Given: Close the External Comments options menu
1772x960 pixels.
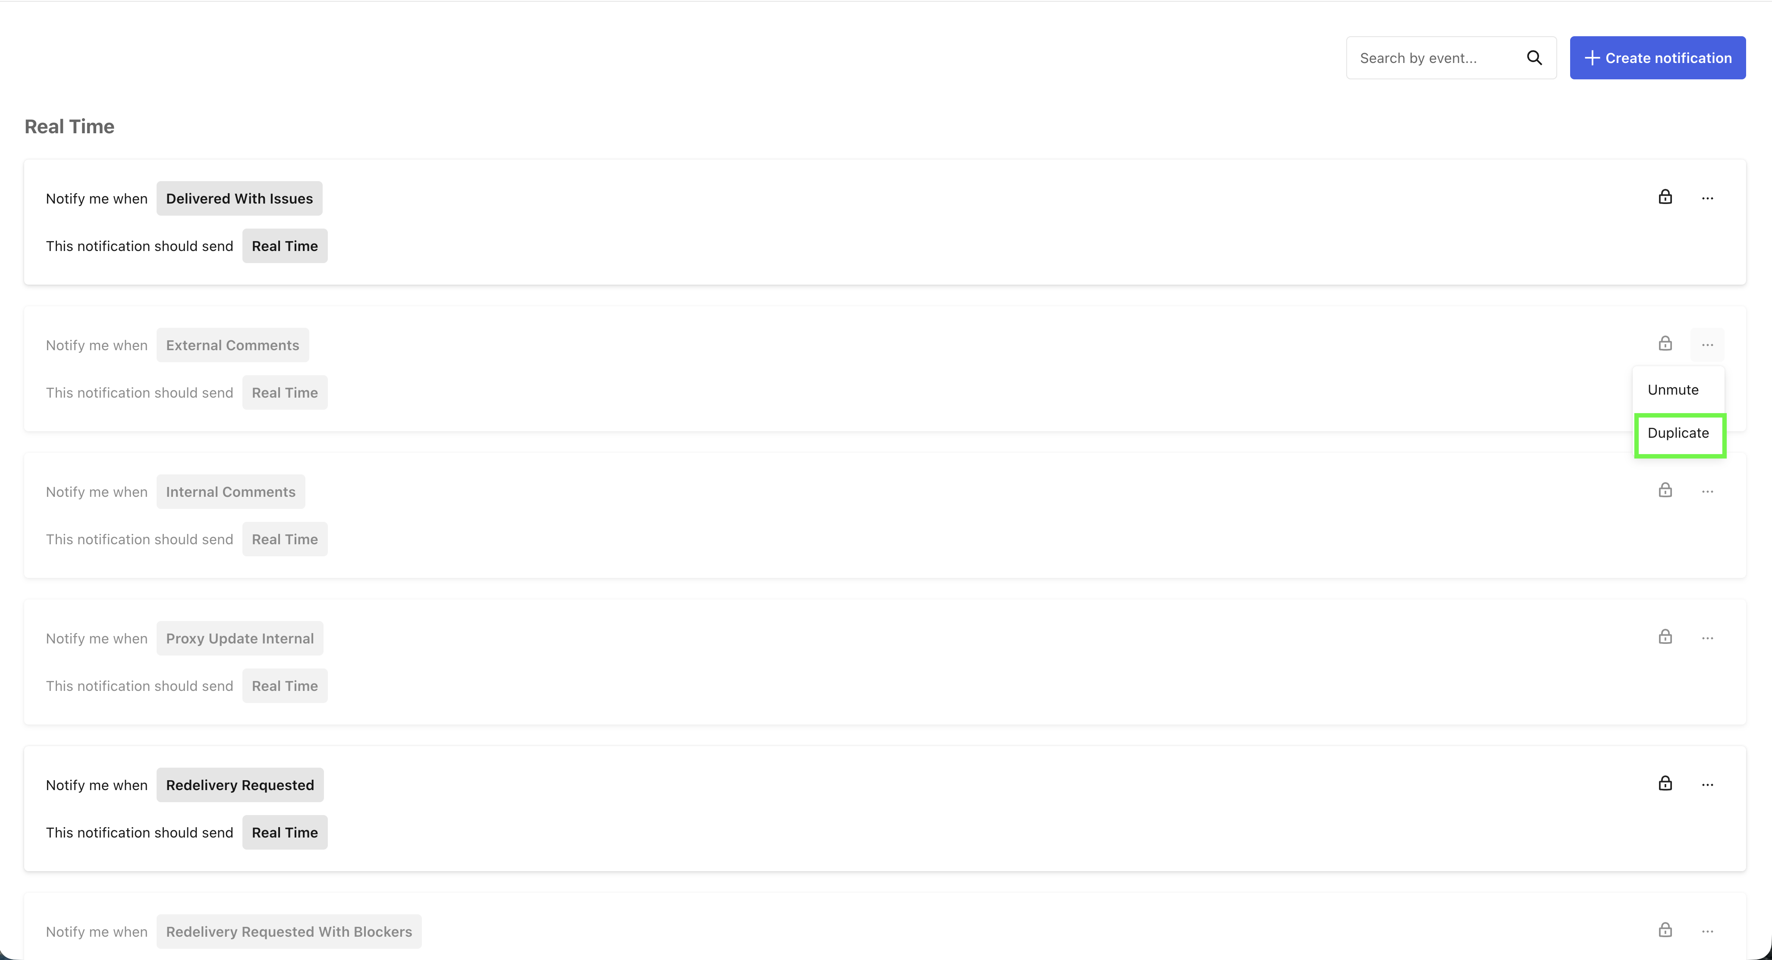Looking at the screenshot, I should [x=1707, y=345].
